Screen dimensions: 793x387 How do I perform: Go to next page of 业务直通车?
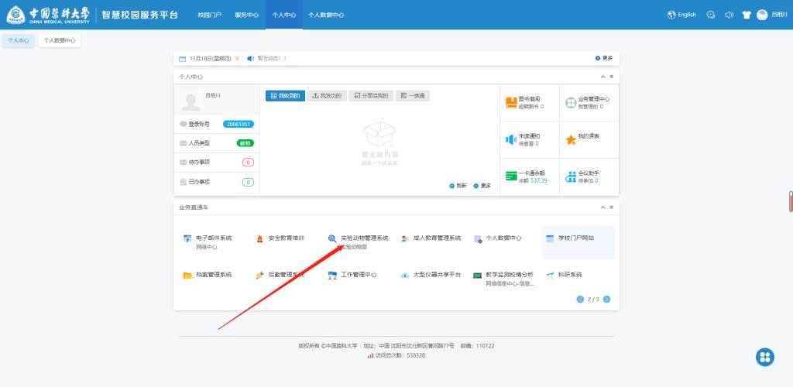607,299
